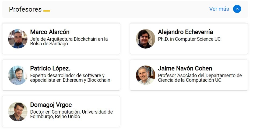Click Experto desarrollador de software description

(70, 78)
